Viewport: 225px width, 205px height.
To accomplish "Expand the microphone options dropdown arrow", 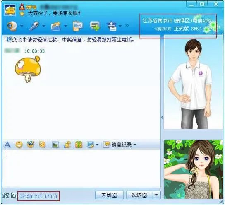I will point(44,26).
